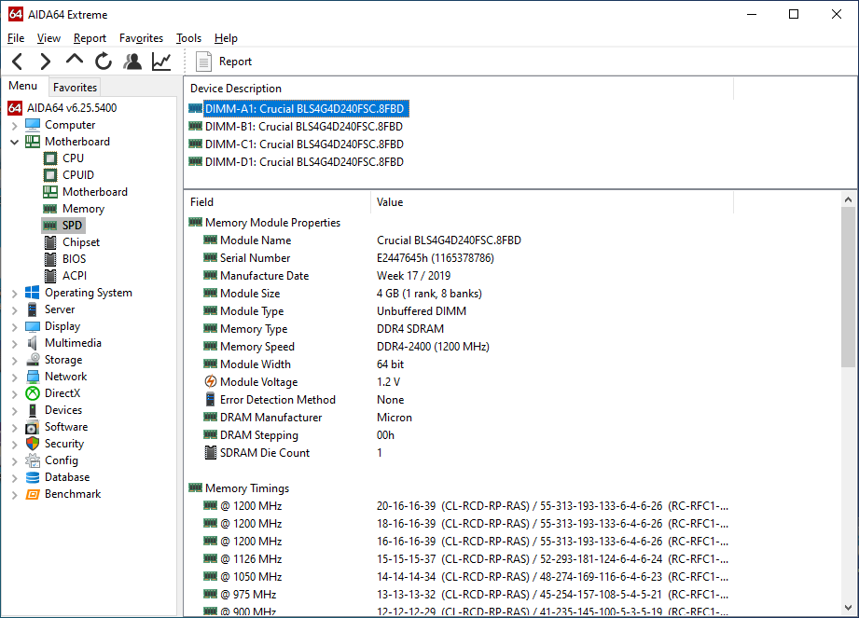Open the File menu
This screenshot has width=859, height=618.
[16, 38]
